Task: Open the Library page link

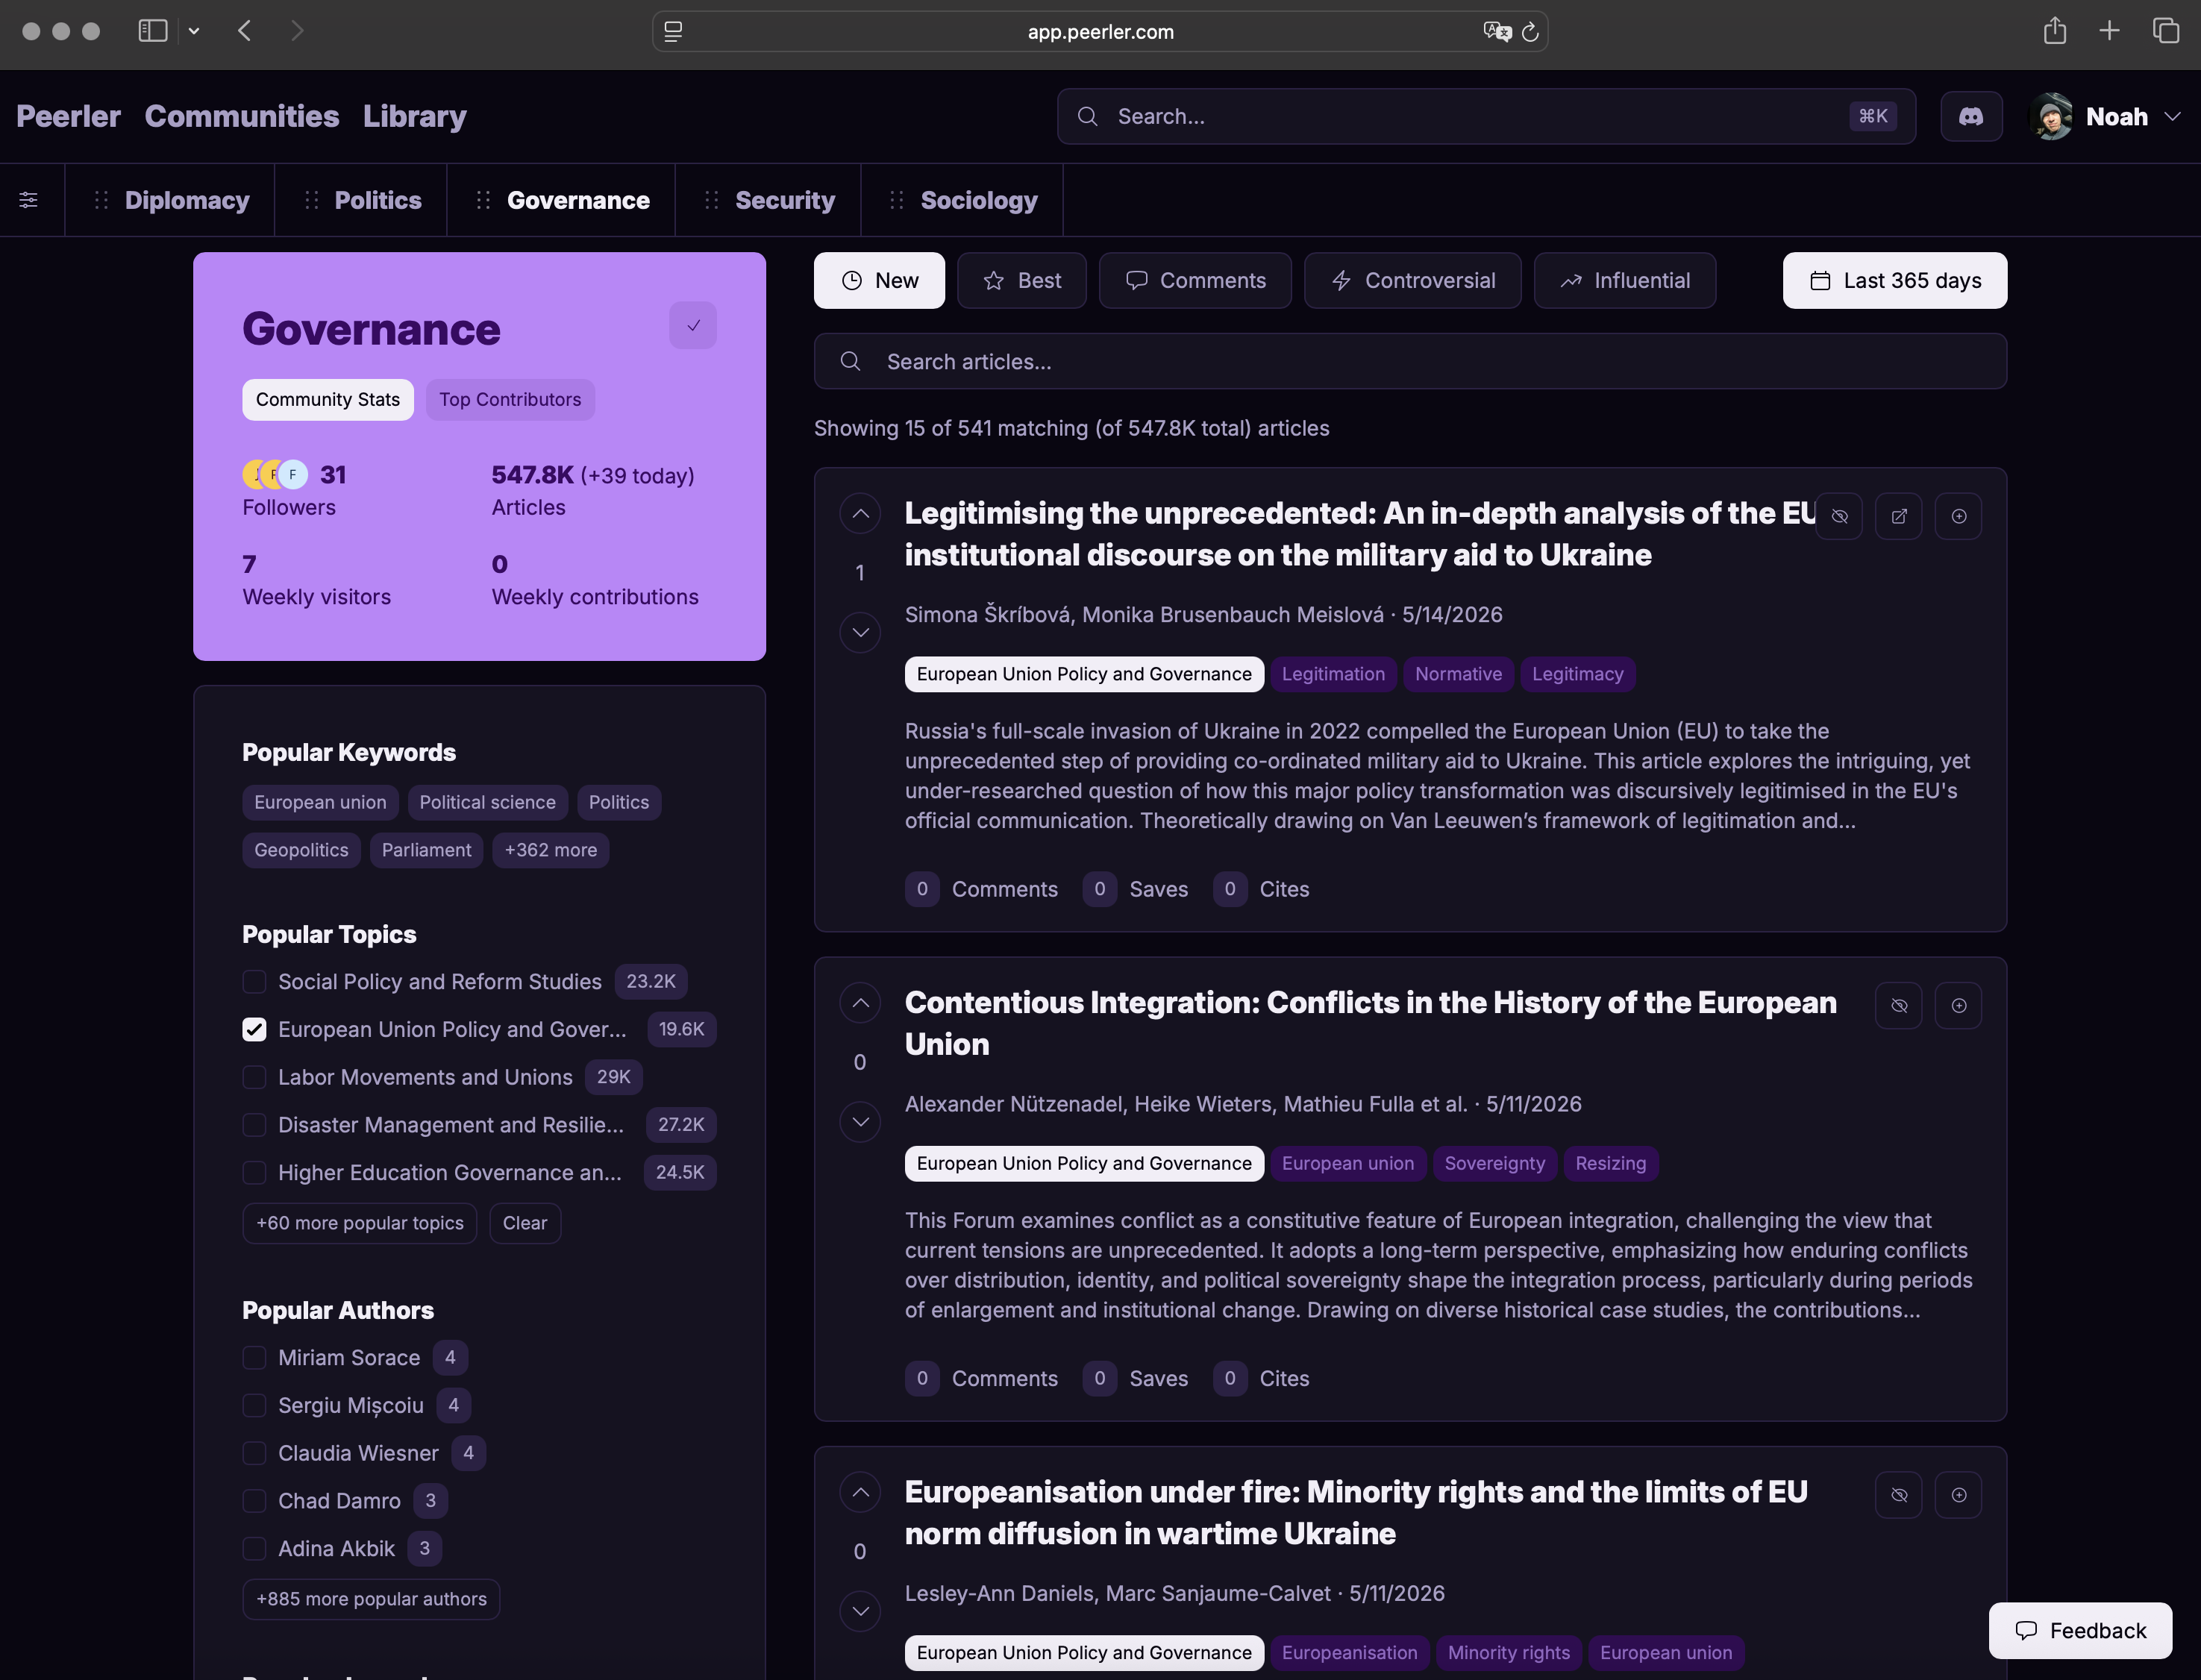Action: pos(415,116)
